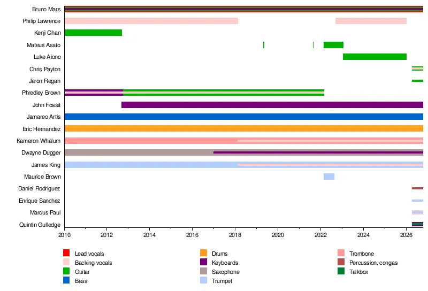Click the Quintin Gulledge name label

[x=40, y=225]
